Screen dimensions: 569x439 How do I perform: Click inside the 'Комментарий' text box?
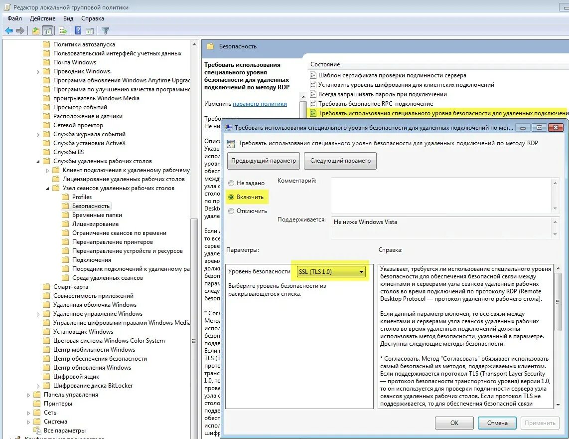point(441,196)
